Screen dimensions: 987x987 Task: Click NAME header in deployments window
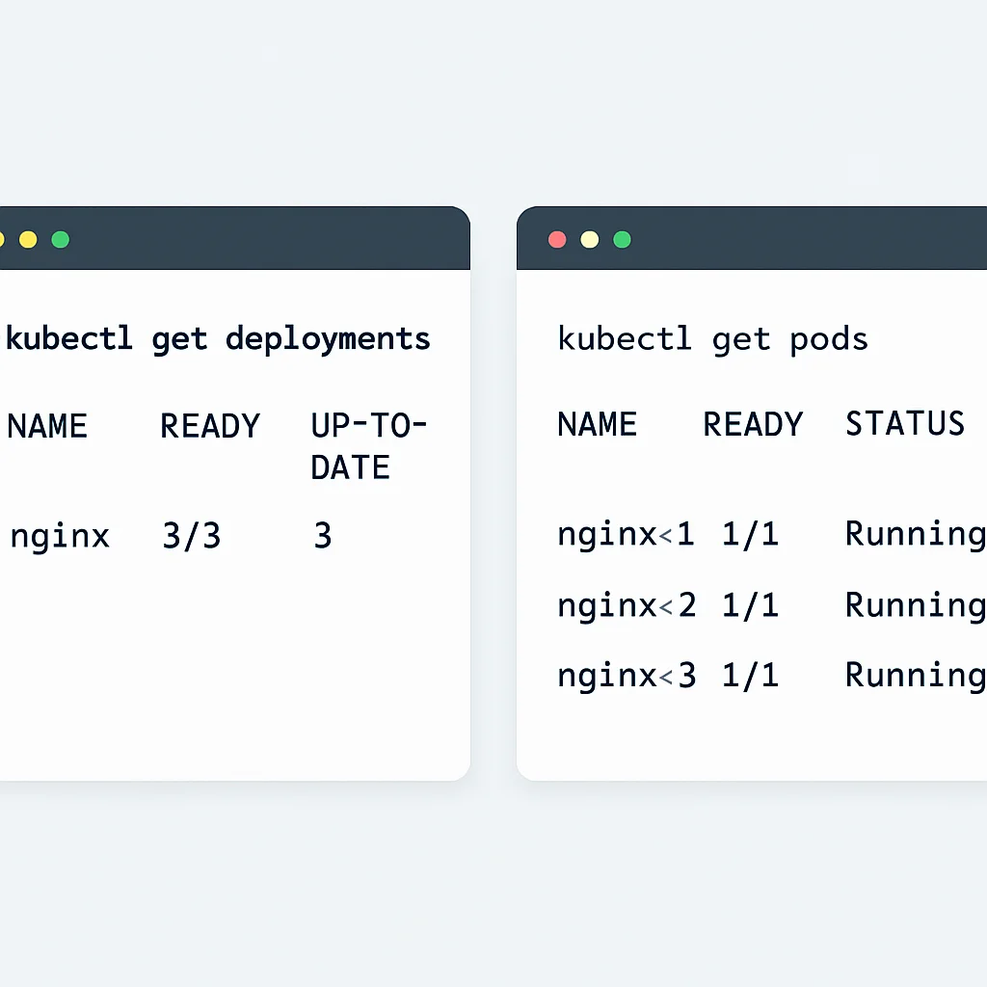(x=47, y=426)
